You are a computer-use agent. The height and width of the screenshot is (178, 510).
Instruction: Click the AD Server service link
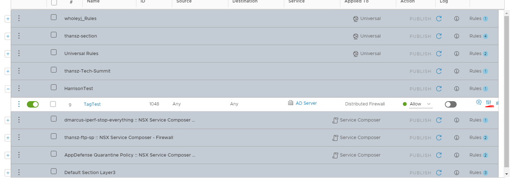pyautogui.click(x=306, y=103)
